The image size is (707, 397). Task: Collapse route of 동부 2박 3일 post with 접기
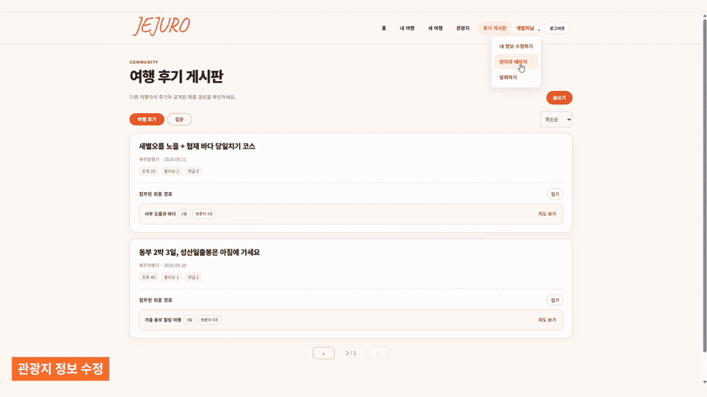[x=555, y=300]
